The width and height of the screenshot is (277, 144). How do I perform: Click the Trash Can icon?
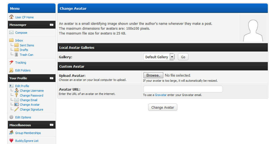pyautogui.click(x=17, y=54)
